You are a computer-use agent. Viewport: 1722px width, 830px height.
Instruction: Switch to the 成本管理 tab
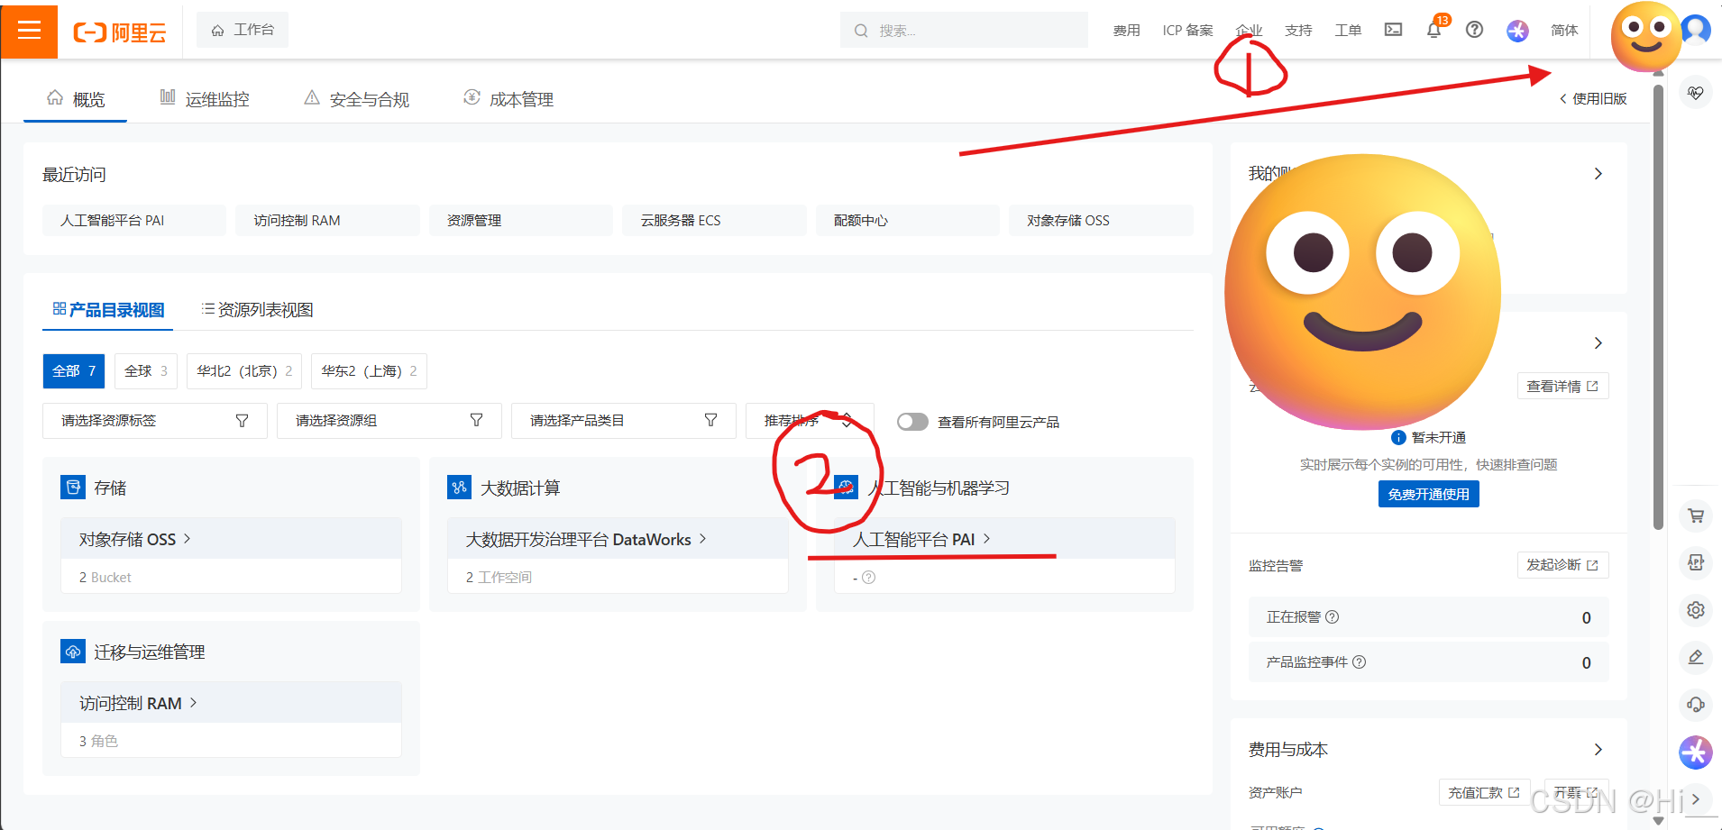508,99
